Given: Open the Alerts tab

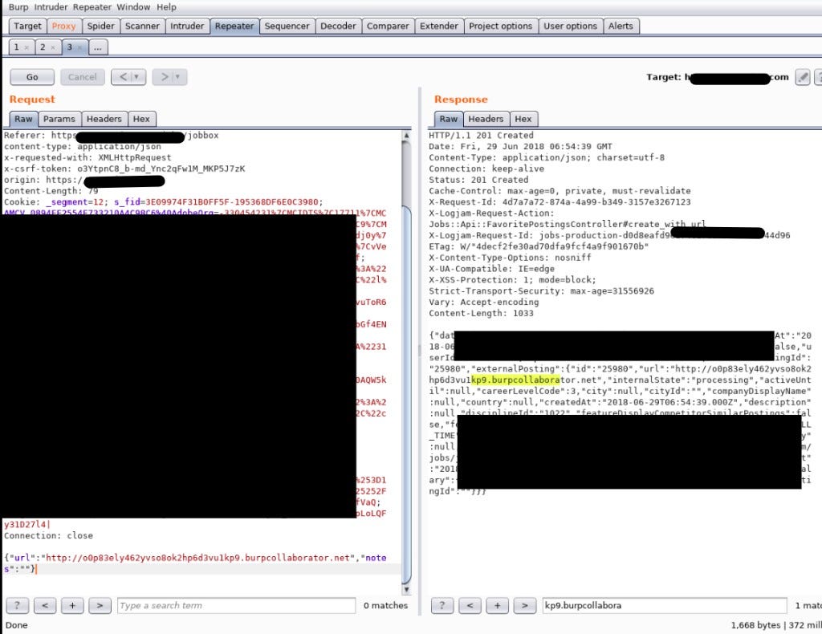Looking at the screenshot, I should point(621,26).
